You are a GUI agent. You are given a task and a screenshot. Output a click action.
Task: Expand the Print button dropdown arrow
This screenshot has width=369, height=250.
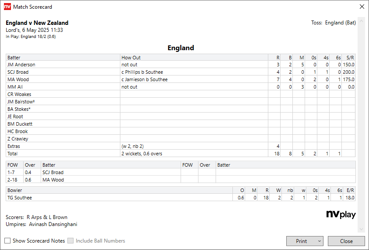[x=320, y=241]
